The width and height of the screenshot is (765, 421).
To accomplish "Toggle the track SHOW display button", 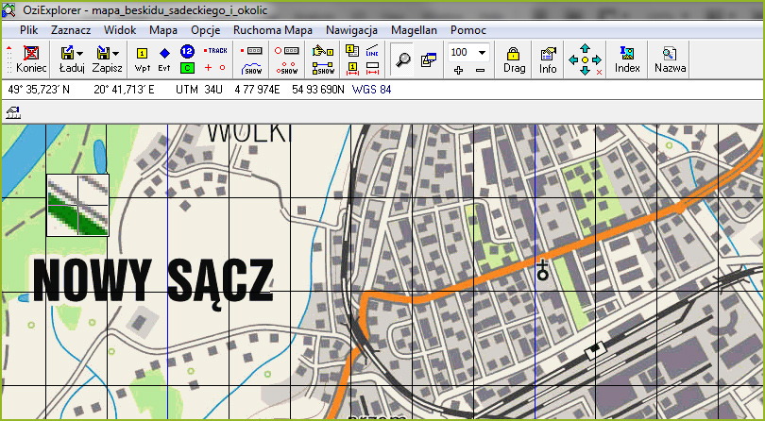I will [253, 68].
